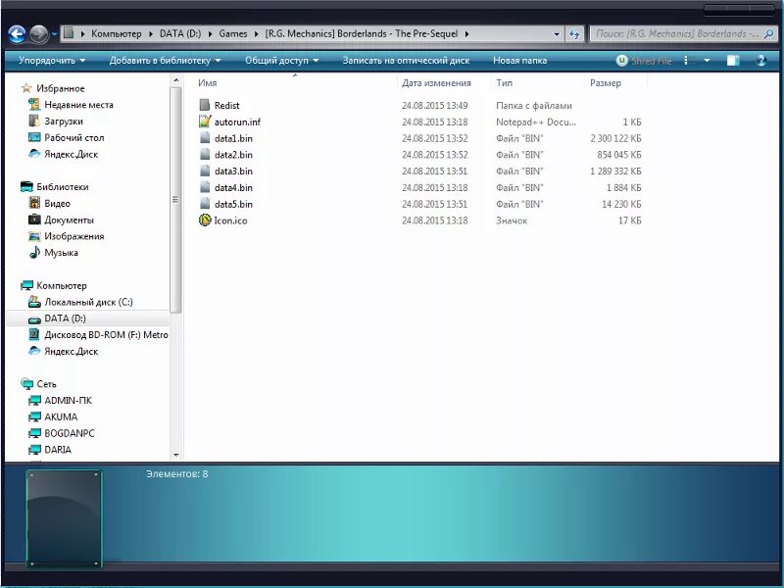
Task: Open the Добавить в библиотеку menu
Action: click(x=165, y=61)
